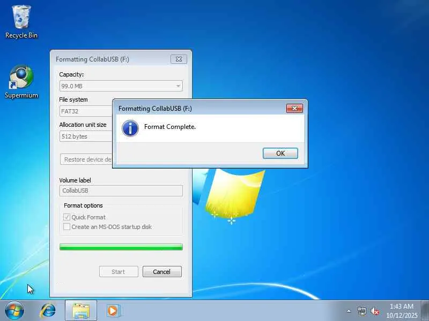This screenshot has height=321, width=429.
Task: Confirm Format Complete with OK
Action: tap(280, 153)
